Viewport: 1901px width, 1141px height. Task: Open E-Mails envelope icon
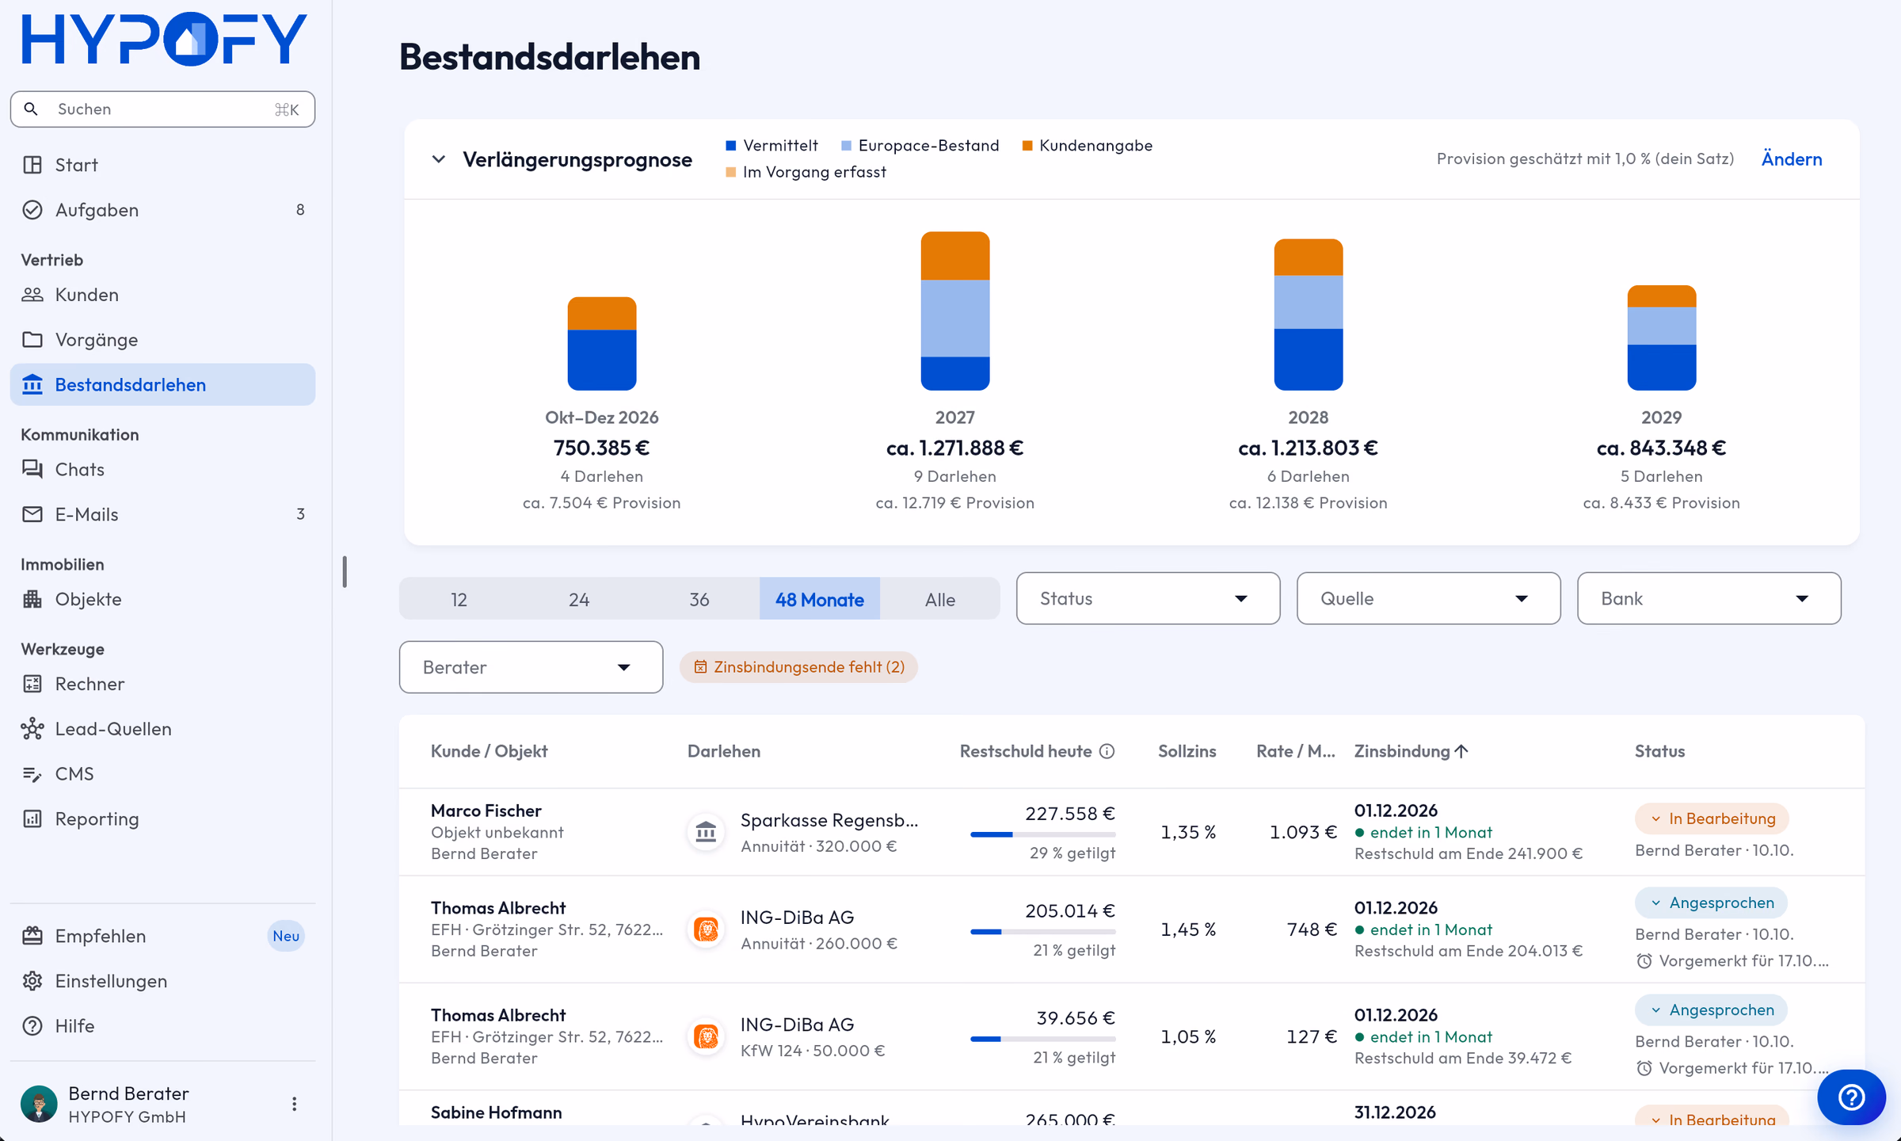32,514
